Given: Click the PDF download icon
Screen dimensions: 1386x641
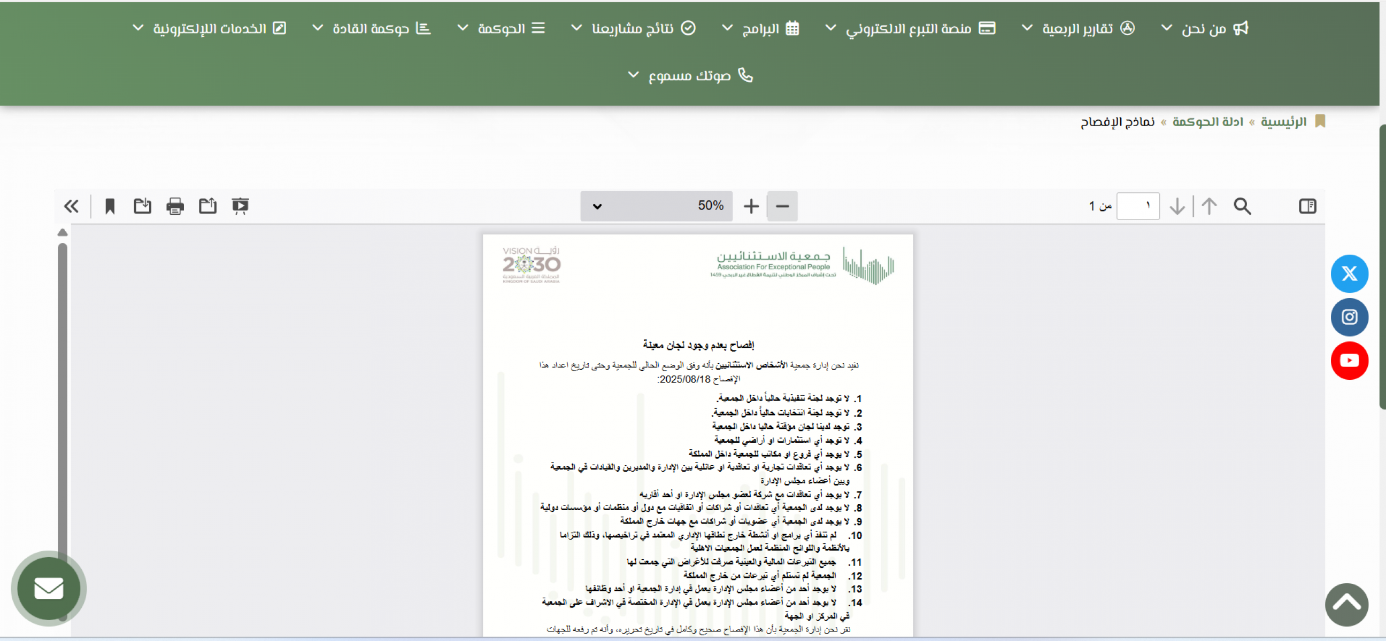Looking at the screenshot, I should [142, 206].
